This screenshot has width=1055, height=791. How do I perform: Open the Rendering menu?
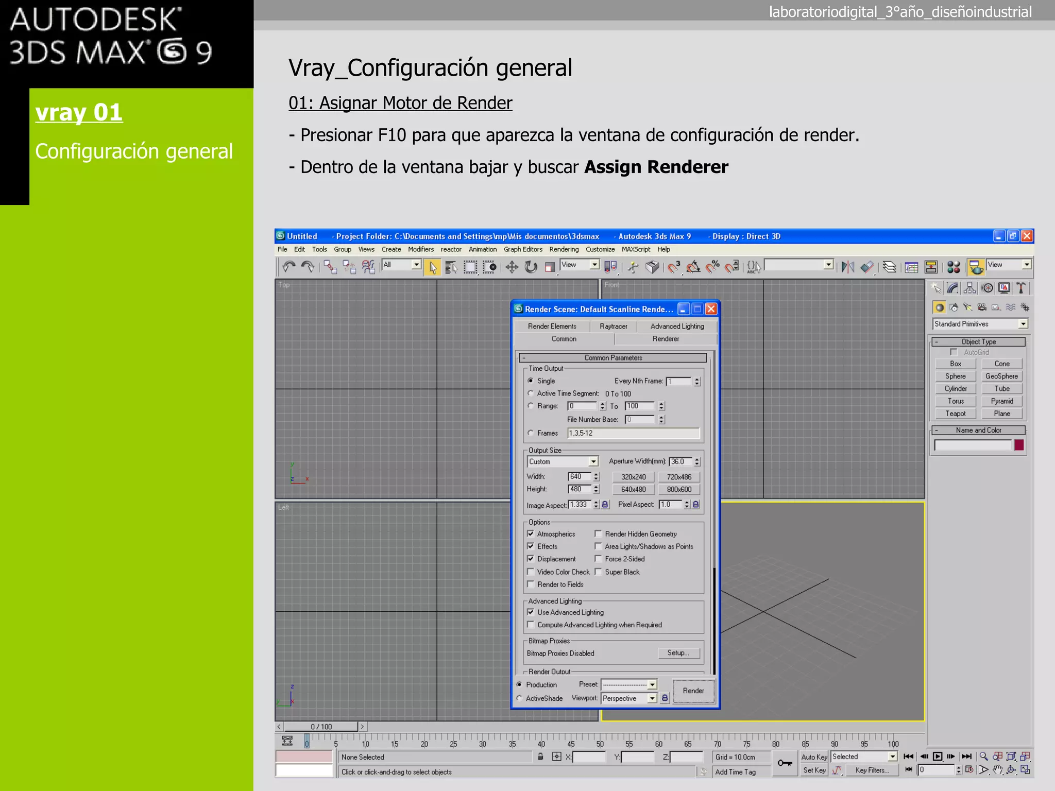point(564,249)
